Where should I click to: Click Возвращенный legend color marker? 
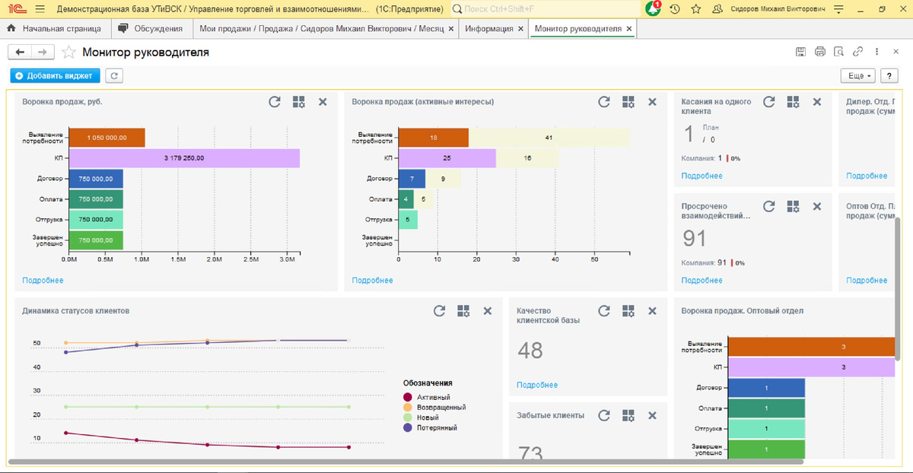tap(408, 408)
